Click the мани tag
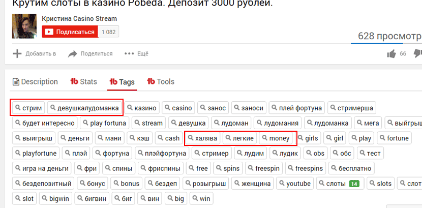422x208 pixels. pos(109,138)
